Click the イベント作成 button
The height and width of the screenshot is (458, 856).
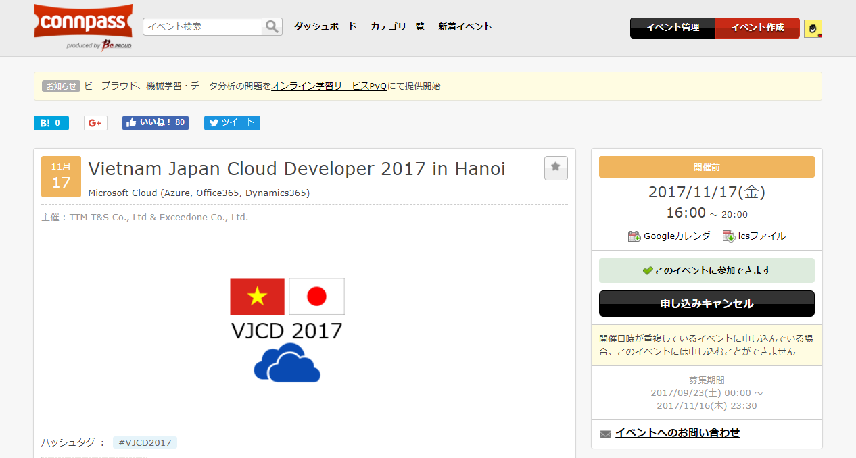click(x=757, y=28)
